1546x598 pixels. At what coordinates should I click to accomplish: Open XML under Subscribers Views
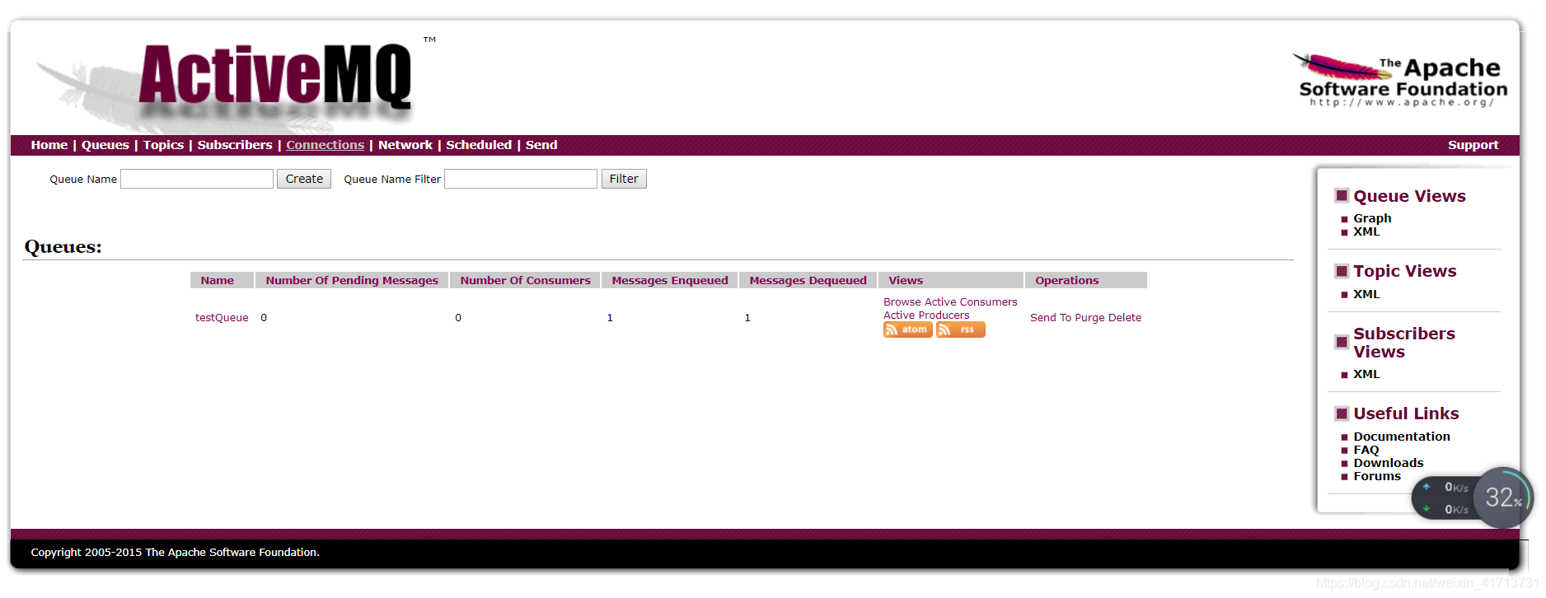tap(1366, 374)
